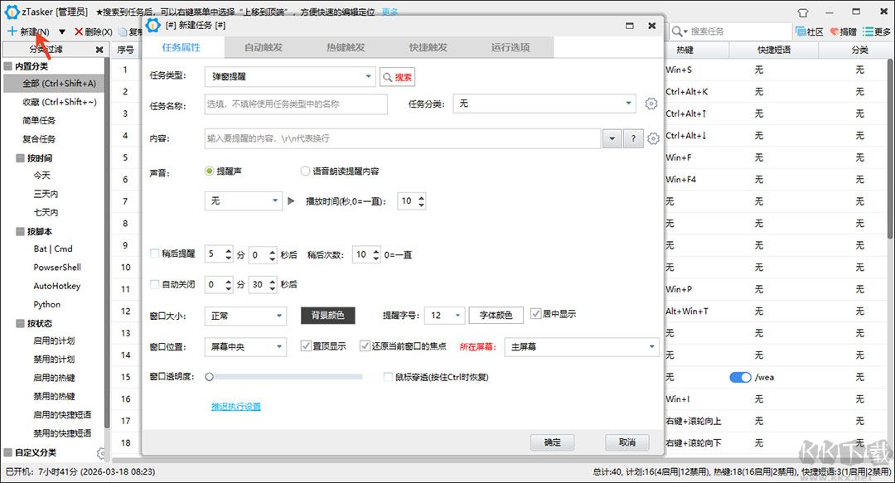Image resolution: width=895 pixels, height=483 pixels.
Task: Click the New task plus icon
Action: coord(11,31)
